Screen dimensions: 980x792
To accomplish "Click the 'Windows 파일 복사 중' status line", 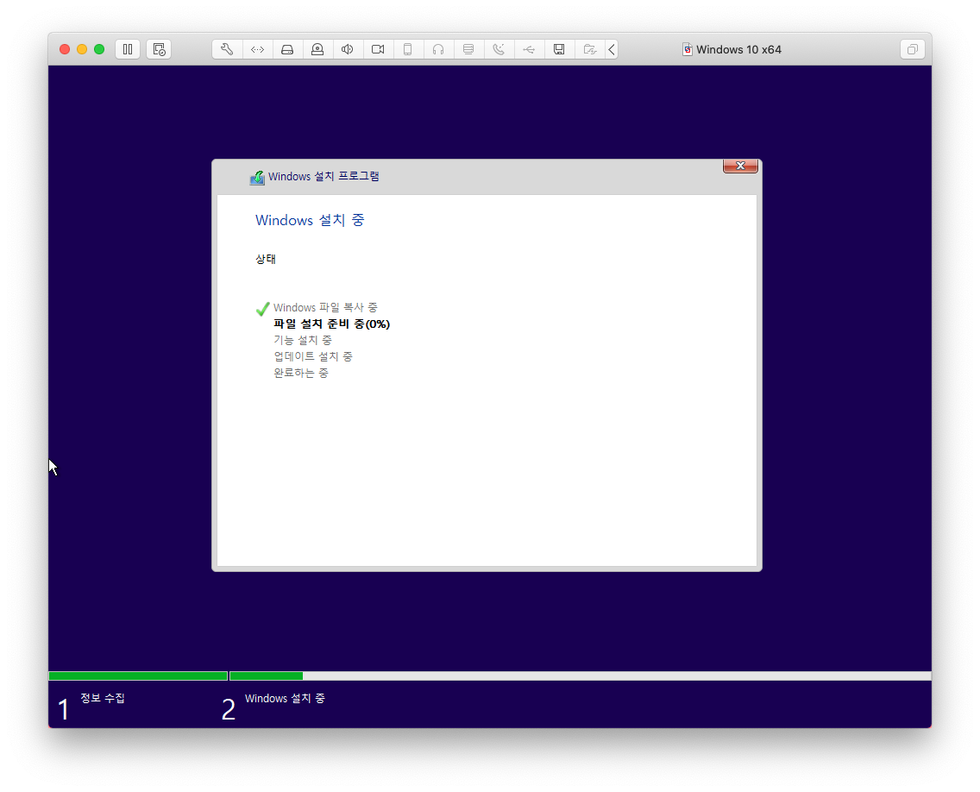I will [325, 307].
